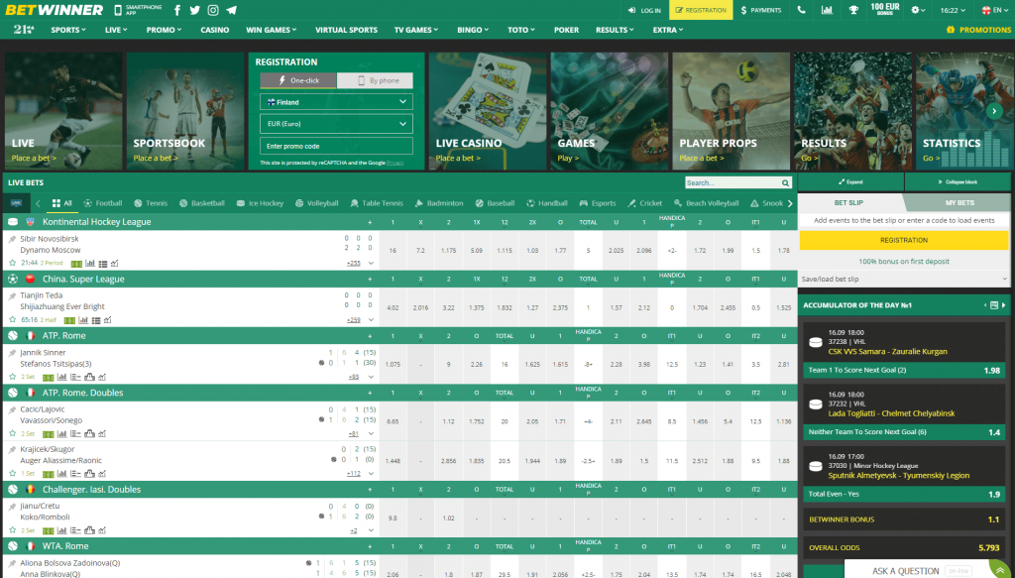Select One-click registration option

click(x=298, y=81)
